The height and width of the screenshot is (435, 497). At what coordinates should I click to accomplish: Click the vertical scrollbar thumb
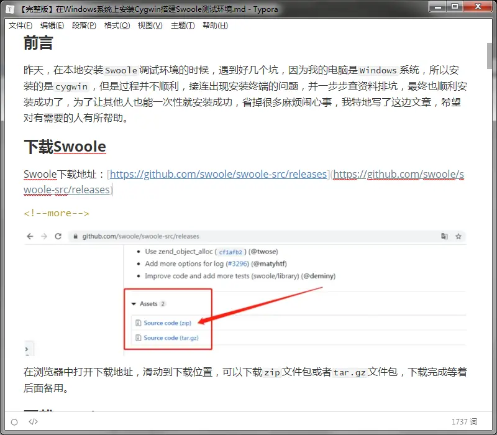click(490, 55)
